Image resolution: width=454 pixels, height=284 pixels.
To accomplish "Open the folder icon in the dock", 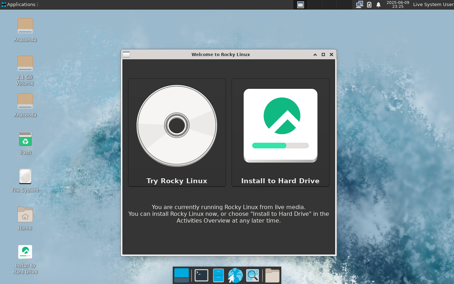I will pyautogui.click(x=272, y=275).
